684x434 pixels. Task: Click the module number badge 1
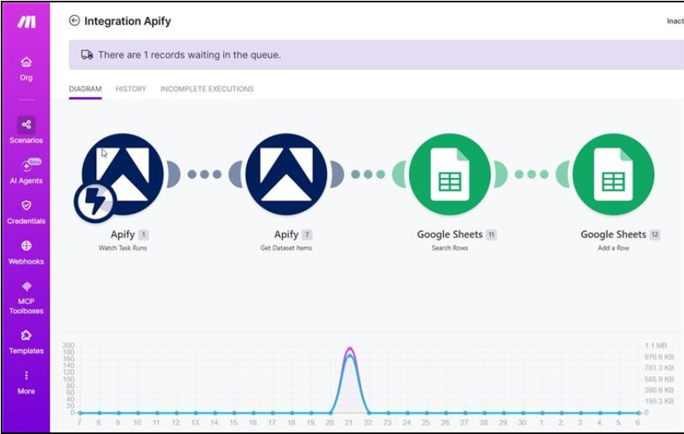click(144, 235)
